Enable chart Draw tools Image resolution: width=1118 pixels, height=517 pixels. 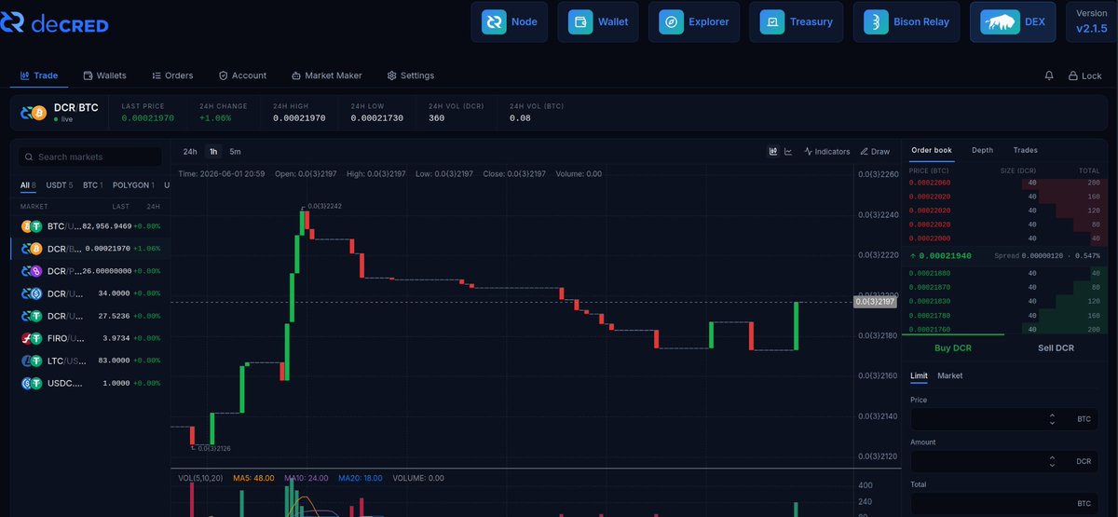pos(875,151)
